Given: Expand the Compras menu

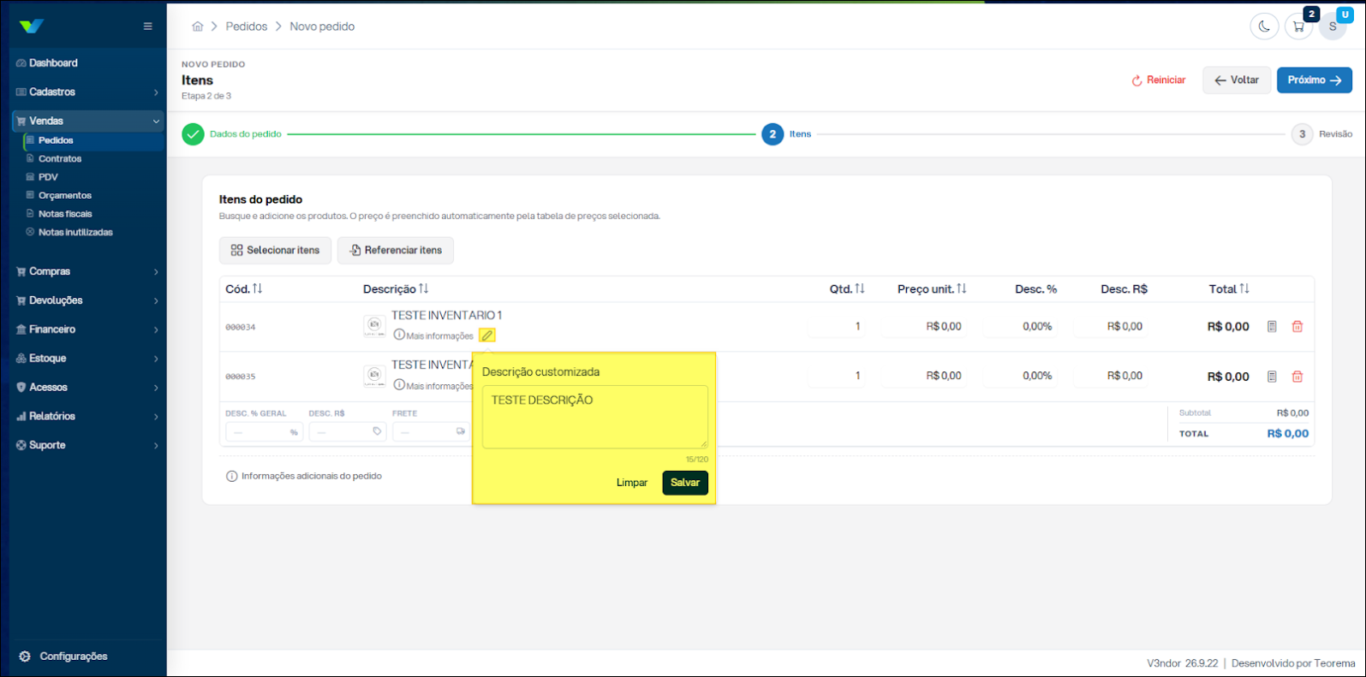Looking at the screenshot, I should pyautogui.click(x=88, y=272).
